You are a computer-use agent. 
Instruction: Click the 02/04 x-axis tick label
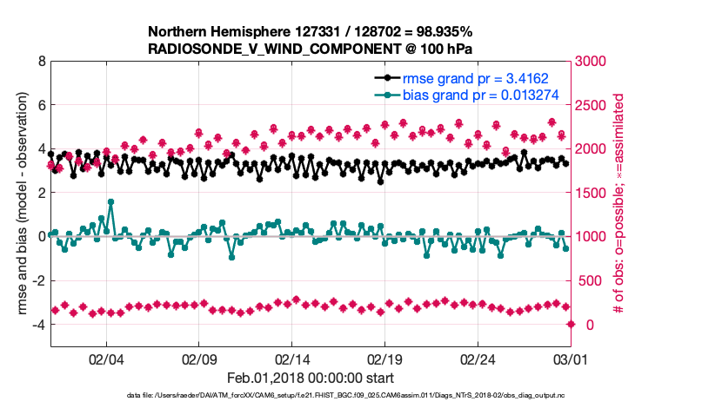tap(106, 359)
